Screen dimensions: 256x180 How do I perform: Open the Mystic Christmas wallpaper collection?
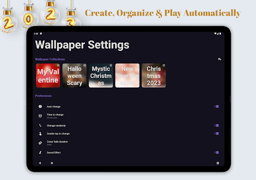101,75
